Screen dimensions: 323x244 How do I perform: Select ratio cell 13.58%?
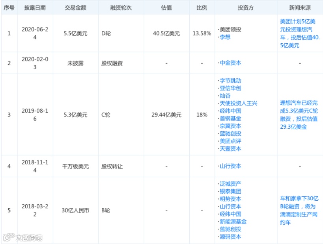pos(202,33)
